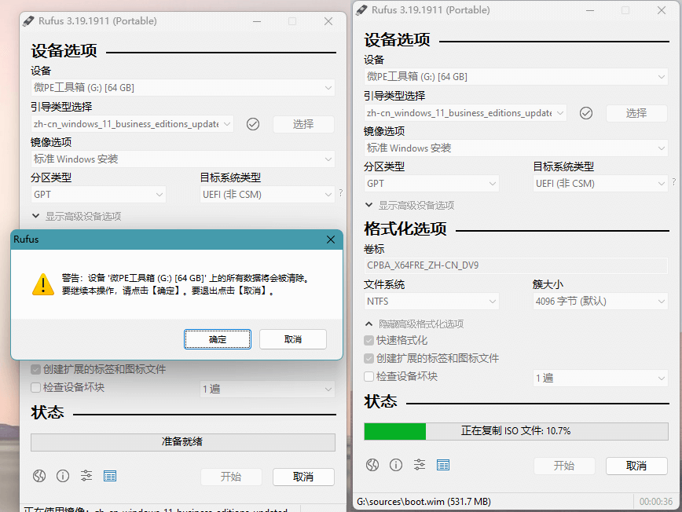
Task: Open log icon in left Rufus window
Action: (x=110, y=477)
